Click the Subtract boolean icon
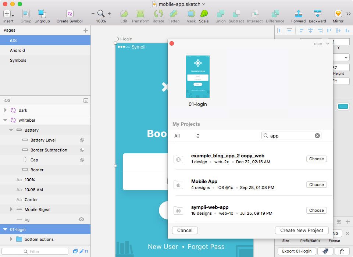Screen dimensions: 353x257 [236, 13]
